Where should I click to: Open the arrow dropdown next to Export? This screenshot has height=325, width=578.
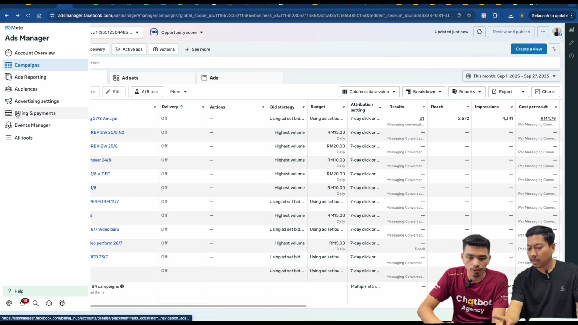coord(523,92)
